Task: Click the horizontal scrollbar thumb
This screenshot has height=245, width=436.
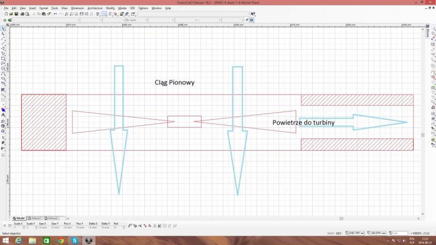Action: (x=341, y=218)
